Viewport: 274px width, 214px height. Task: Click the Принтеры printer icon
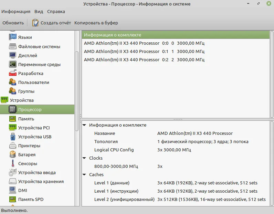[13, 146]
